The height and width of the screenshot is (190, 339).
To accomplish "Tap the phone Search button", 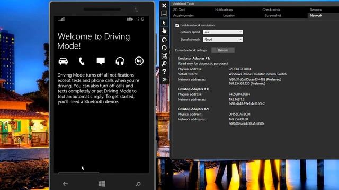I will pos(138,184).
